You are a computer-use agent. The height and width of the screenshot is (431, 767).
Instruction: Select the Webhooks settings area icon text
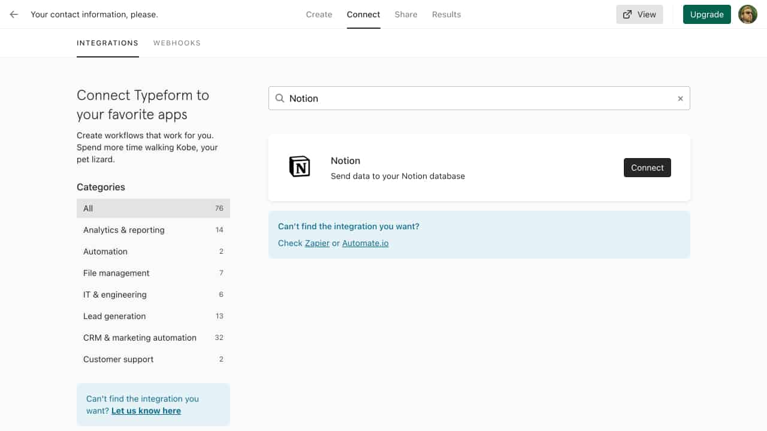[x=177, y=43]
